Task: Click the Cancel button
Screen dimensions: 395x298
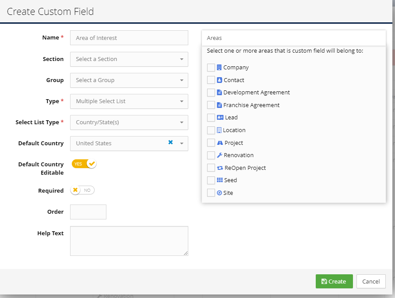Action: [x=371, y=281]
